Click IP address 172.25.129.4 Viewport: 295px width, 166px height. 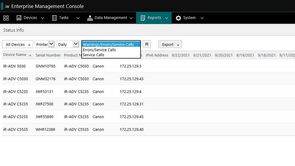tap(131, 92)
